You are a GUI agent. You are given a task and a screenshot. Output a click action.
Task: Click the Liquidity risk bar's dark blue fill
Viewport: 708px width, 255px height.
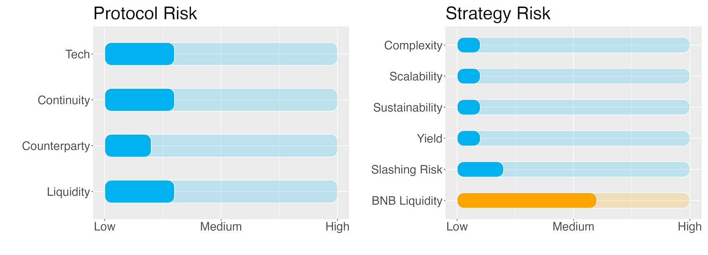pos(140,192)
